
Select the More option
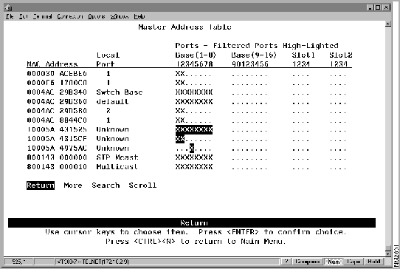[x=73, y=185]
